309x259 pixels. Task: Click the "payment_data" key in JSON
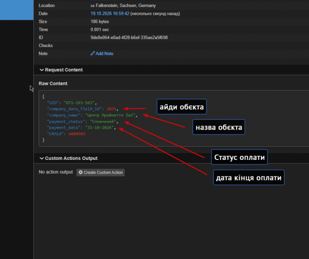pos(63,127)
